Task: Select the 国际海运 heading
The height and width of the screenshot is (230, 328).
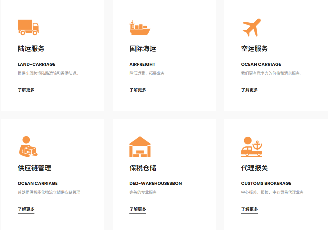Action: coord(143,48)
